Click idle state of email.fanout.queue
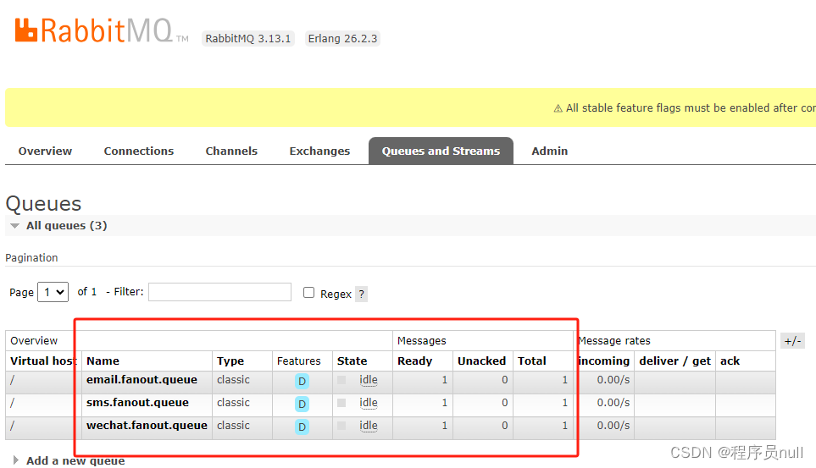The image size is (816, 468). [369, 380]
